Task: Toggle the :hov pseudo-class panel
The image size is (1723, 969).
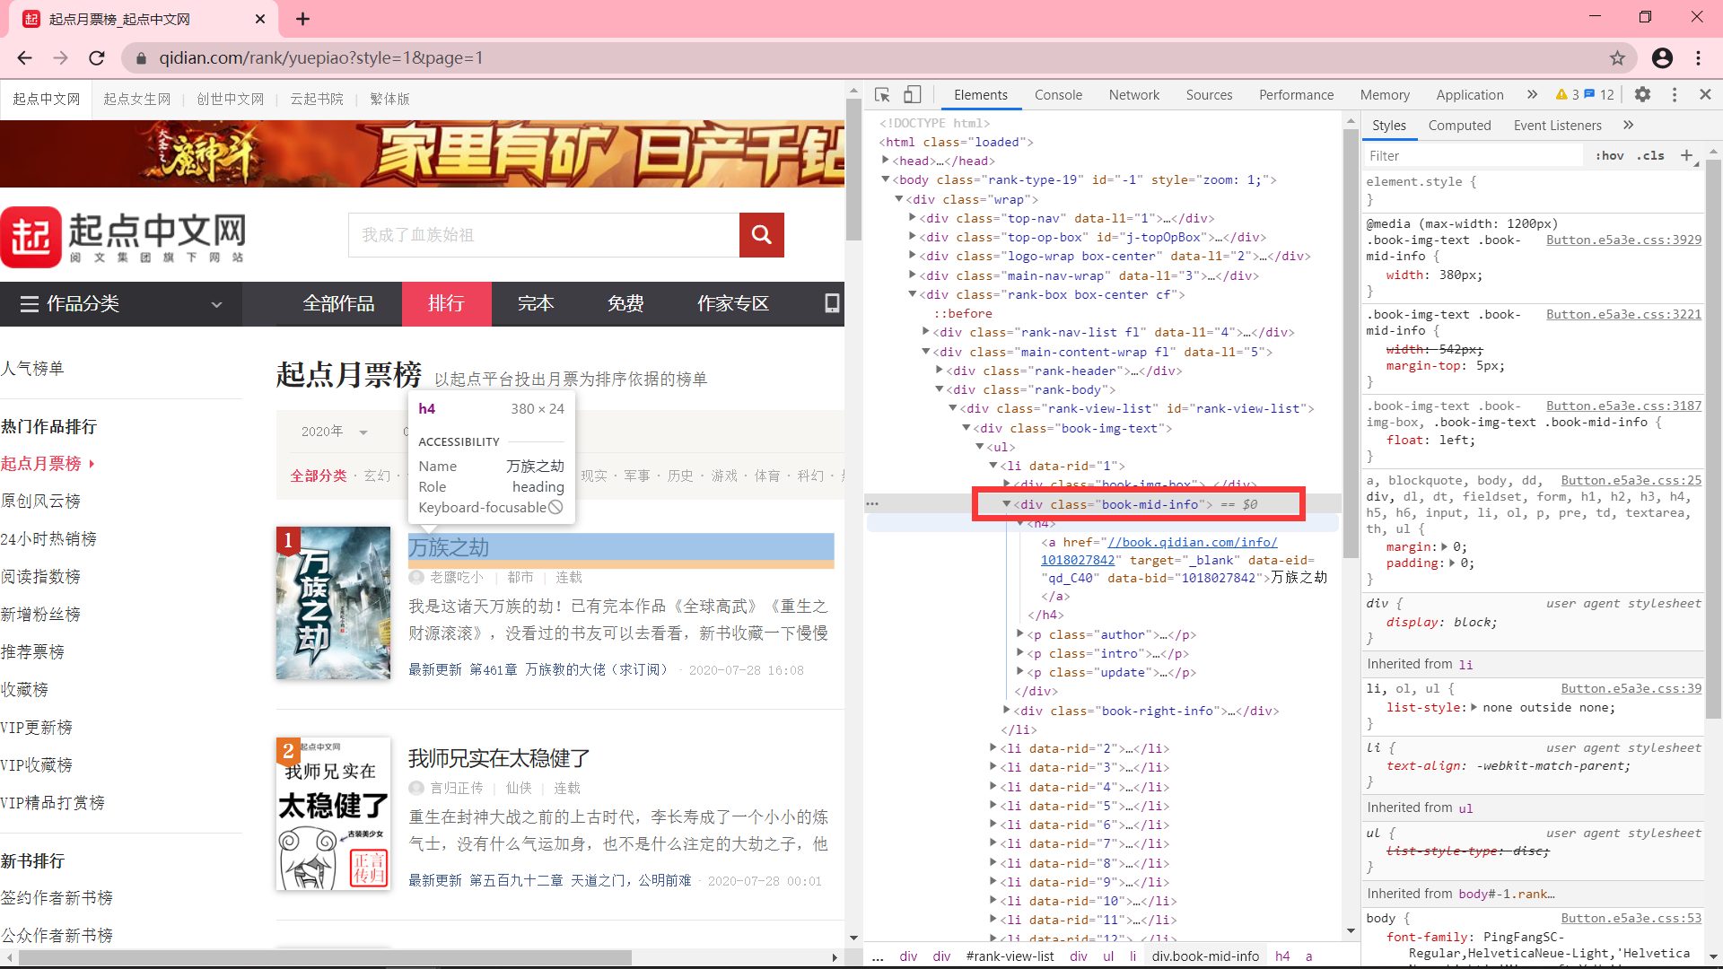Action: 1610,155
